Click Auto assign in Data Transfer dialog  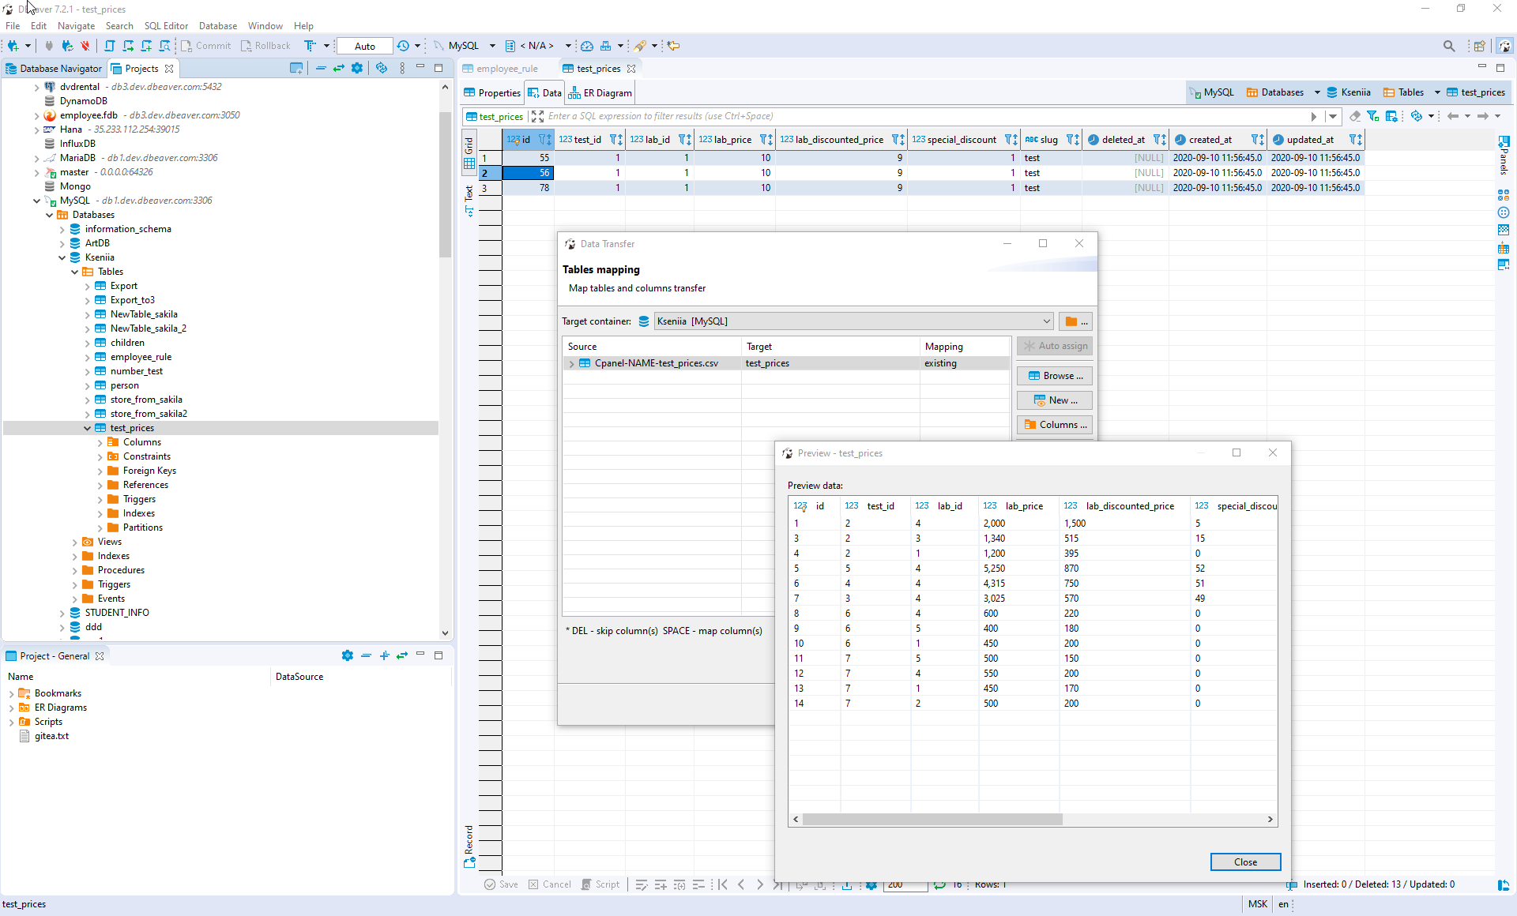point(1054,346)
